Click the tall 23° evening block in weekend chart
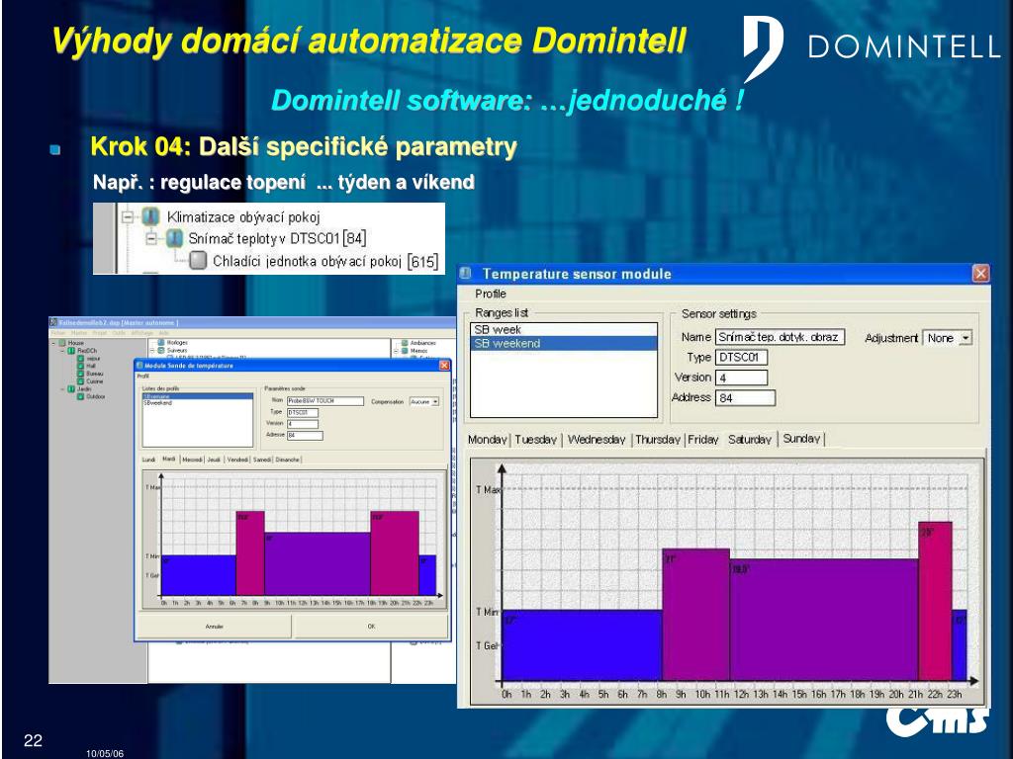 point(935,602)
